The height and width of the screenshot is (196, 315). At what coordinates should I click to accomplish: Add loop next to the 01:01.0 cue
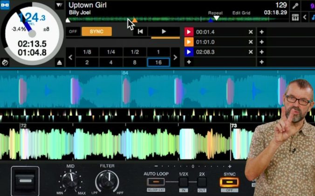point(261,42)
